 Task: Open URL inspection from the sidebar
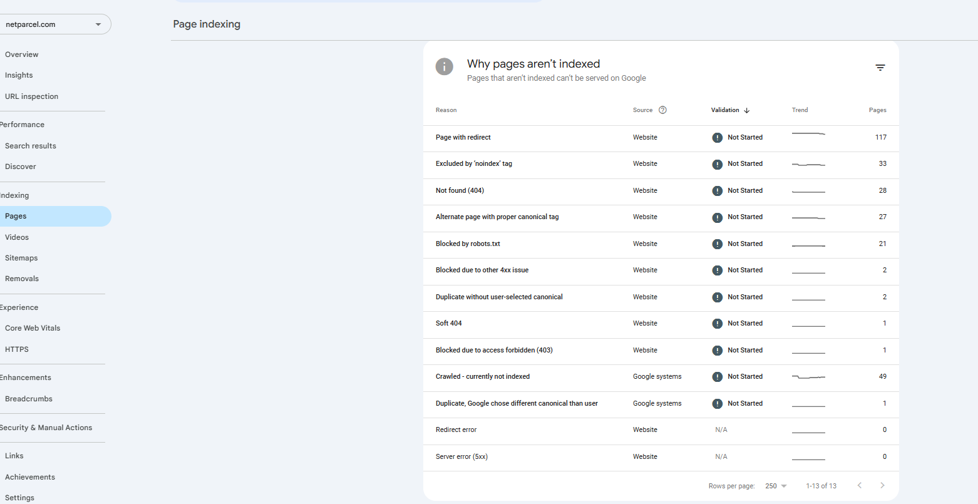click(31, 96)
